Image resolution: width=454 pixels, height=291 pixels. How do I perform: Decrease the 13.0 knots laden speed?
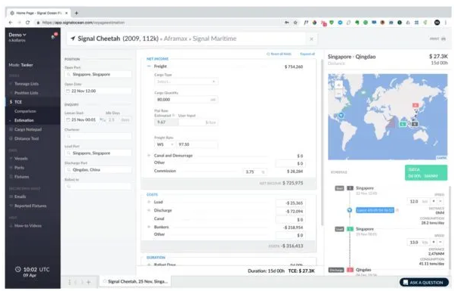(440, 242)
